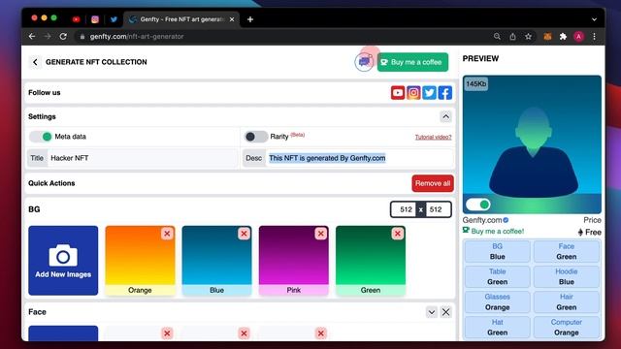Remove the Orange background image

point(167,234)
